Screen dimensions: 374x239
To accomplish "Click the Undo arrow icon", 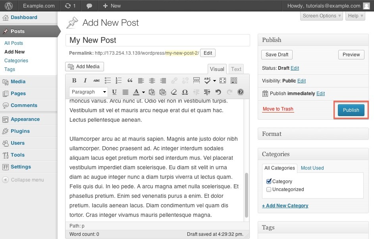I will click(218, 92).
